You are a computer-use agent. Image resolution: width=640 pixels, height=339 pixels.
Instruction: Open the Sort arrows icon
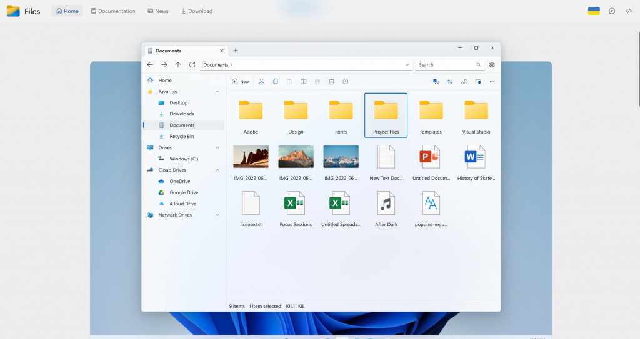(450, 82)
